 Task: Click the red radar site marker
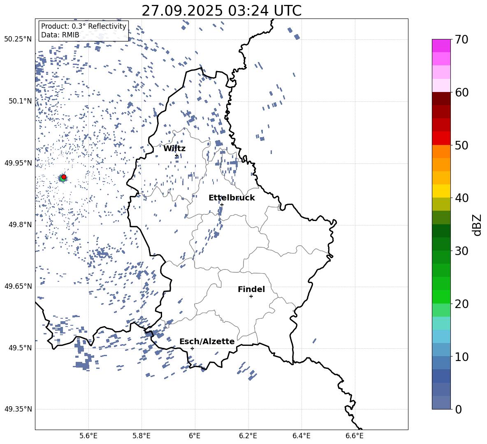[64, 177]
